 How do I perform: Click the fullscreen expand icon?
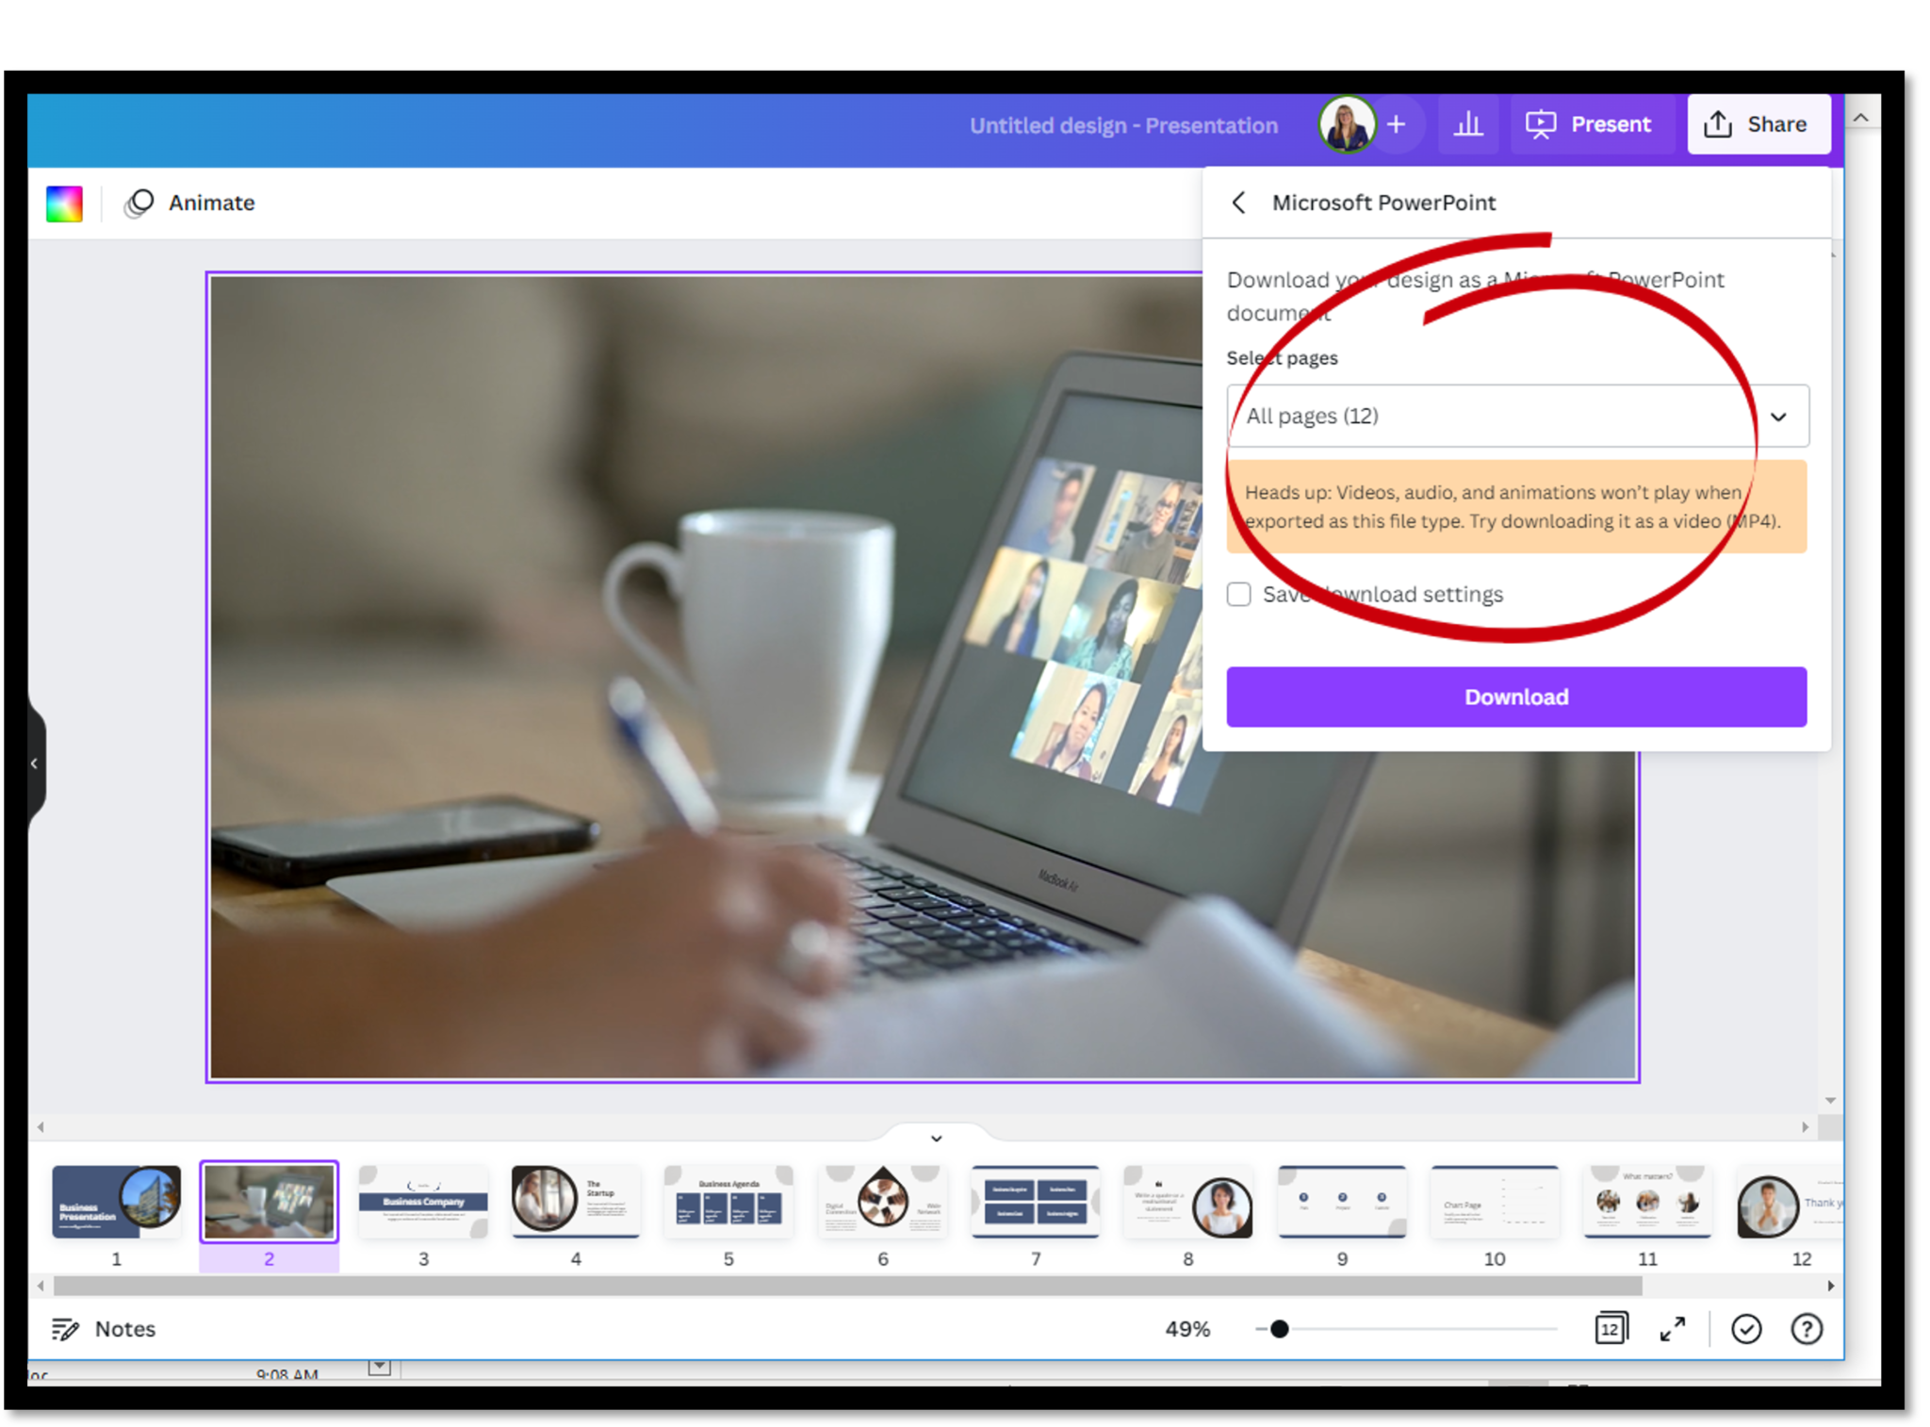[x=1673, y=1328]
